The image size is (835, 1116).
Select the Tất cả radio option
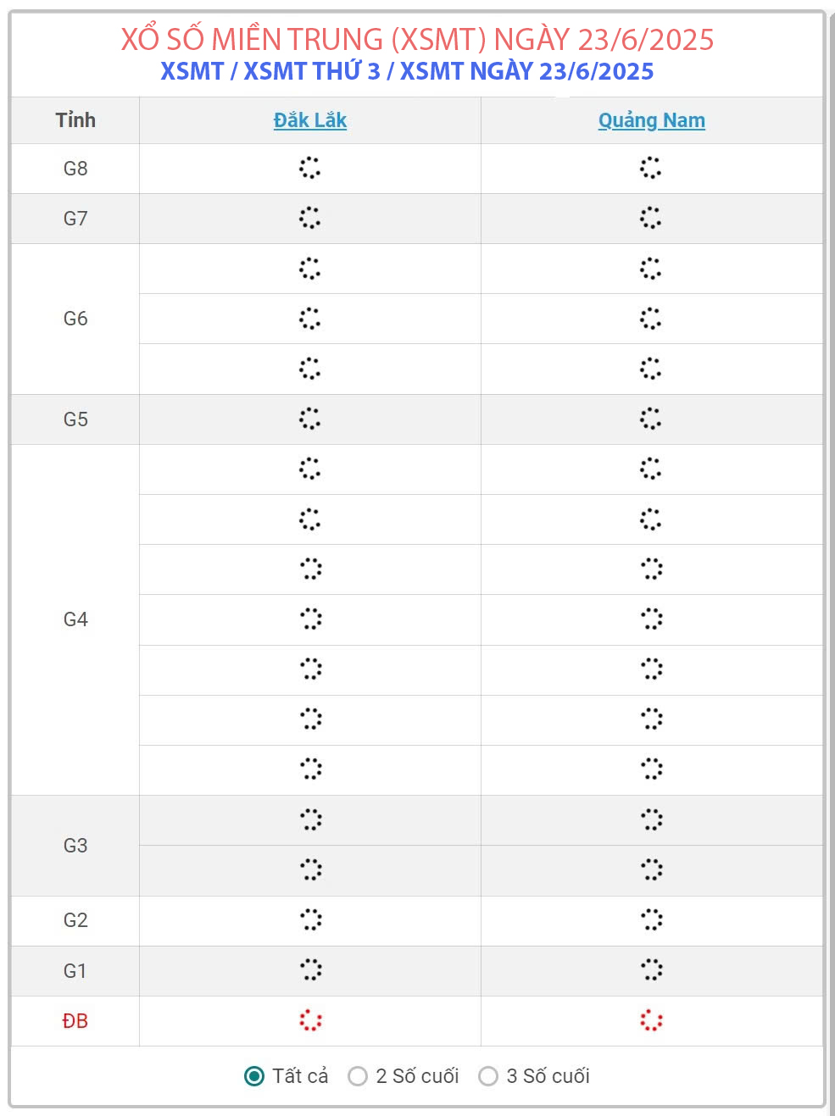tap(254, 1076)
